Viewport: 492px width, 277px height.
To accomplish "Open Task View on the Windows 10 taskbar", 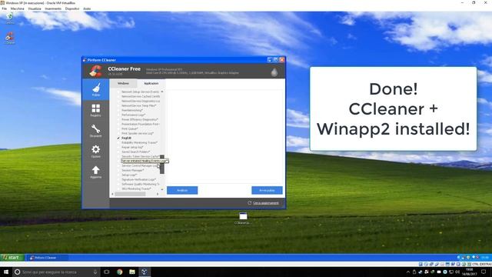I will (106, 272).
